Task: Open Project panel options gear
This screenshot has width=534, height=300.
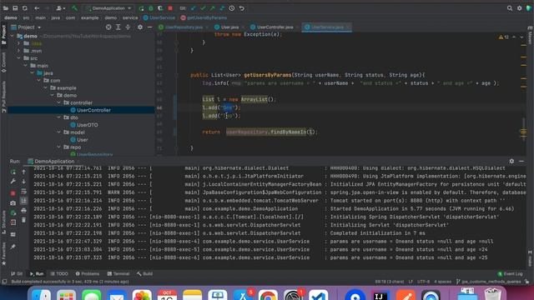Action: click(x=140, y=27)
